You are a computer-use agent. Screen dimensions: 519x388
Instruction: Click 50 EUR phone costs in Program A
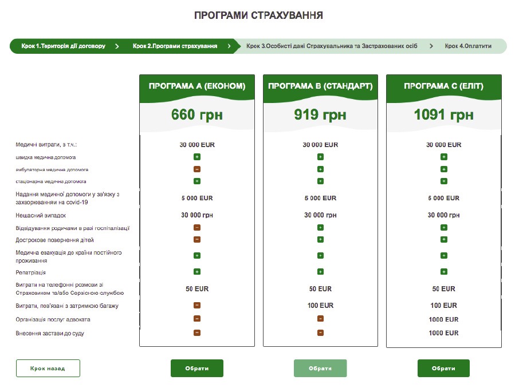(197, 289)
